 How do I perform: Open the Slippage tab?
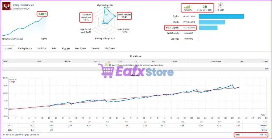click(x=66, y=48)
